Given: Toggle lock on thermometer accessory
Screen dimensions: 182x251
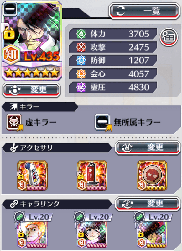Looking at the screenshot, I should (21, 176).
